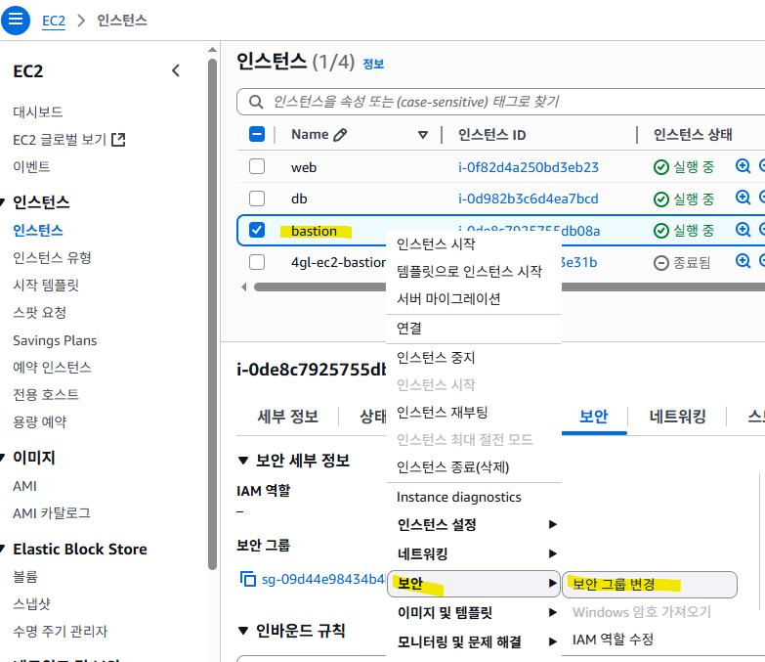Open the EC2 breadcrumb link

tap(54, 21)
